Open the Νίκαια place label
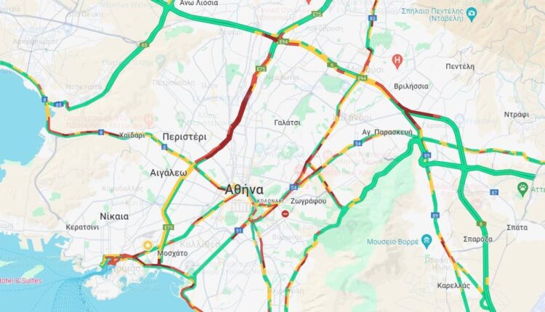This screenshot has height=312, width=545. pyautogui.click(x=114, y=216)
